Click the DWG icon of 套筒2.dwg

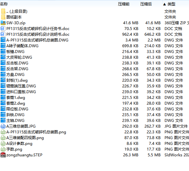(x=3, y=103)
